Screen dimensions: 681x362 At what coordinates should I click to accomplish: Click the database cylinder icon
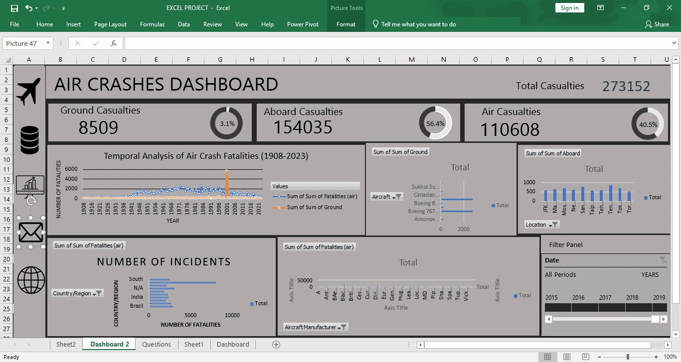click(29, 140)
